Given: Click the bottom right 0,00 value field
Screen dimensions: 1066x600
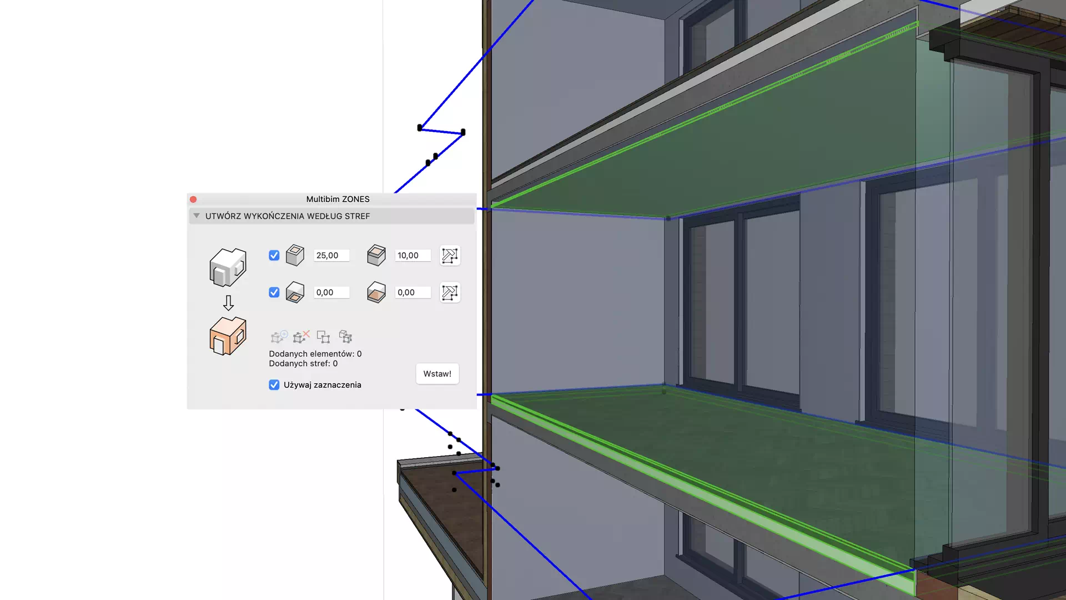Looking at the screenshot, I should (x=413, y=292).
